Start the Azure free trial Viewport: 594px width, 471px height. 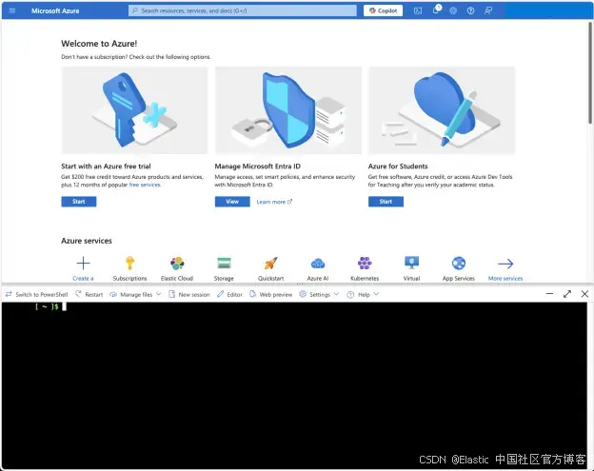point(79,202)
